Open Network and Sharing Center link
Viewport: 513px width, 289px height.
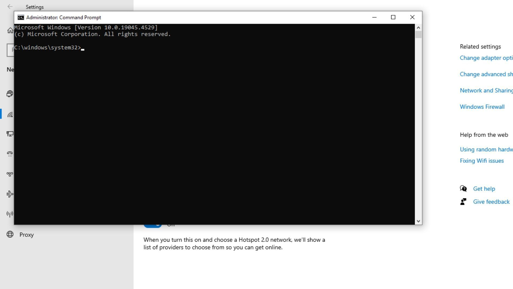point(486,90)
